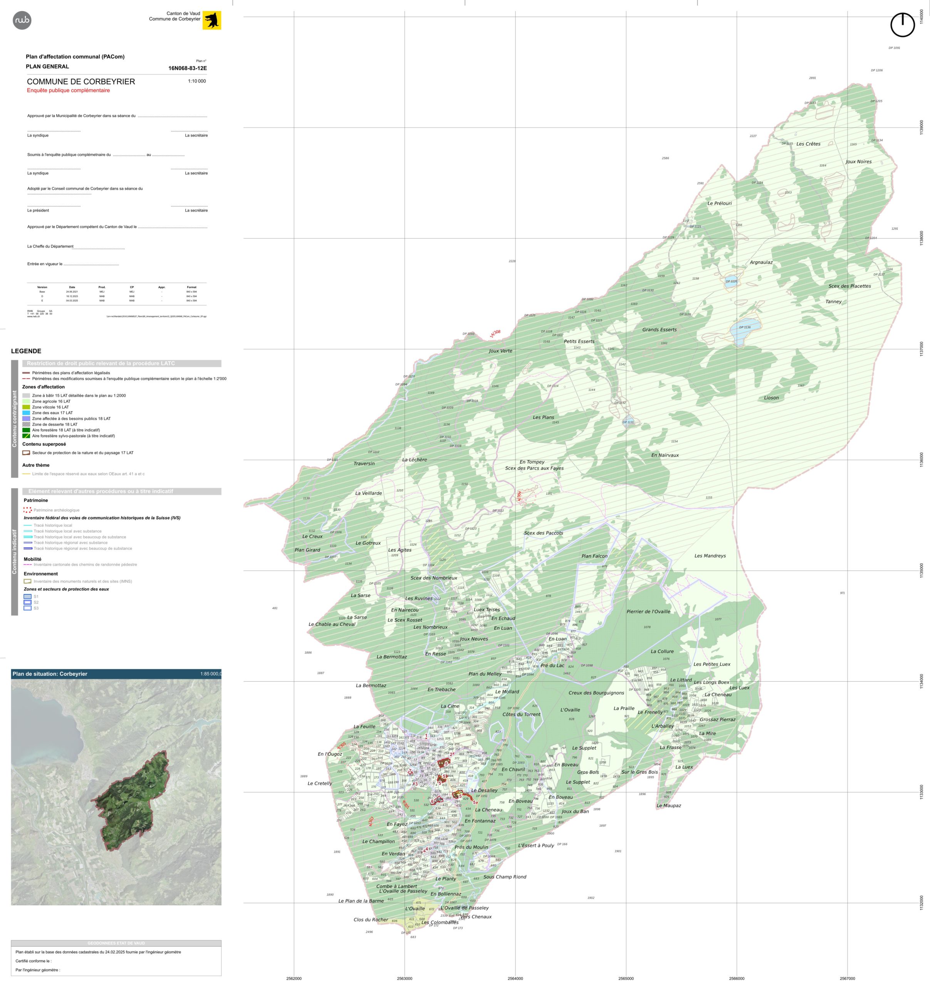Click the brown Secteur de protection nature symbol

tap(26, 453)
